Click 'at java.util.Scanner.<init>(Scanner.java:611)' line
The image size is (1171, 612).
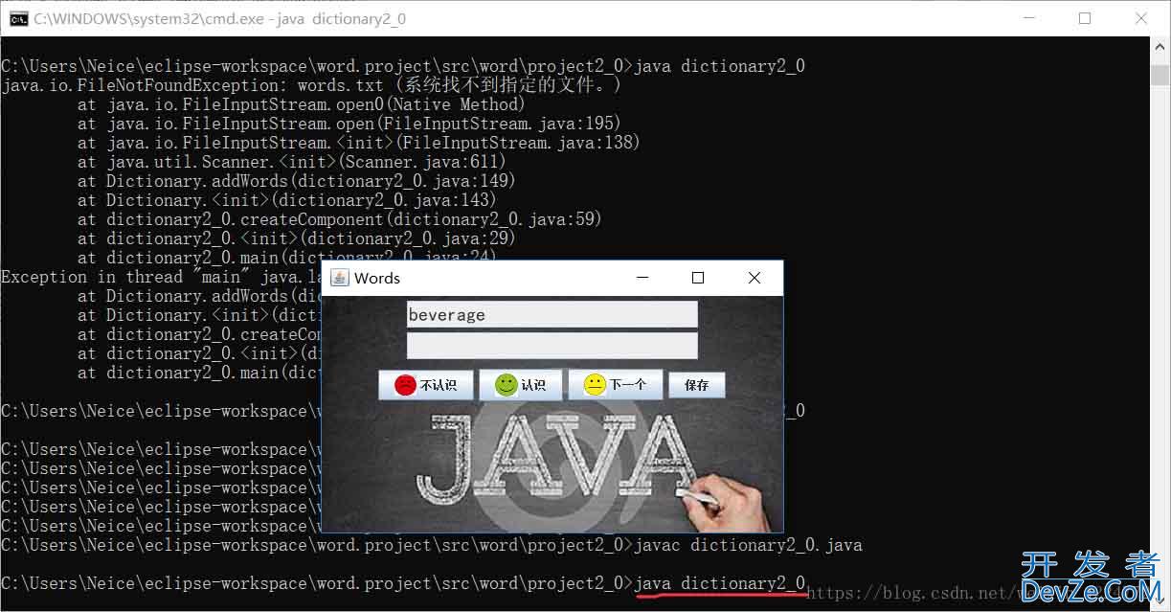(x=292, y=162)
